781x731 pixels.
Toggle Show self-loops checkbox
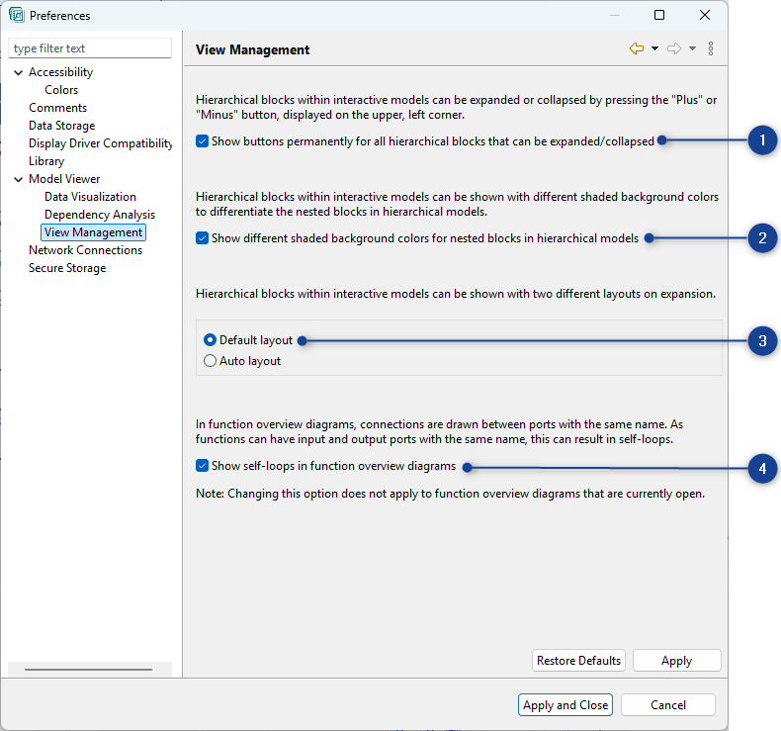click(202, 466)
